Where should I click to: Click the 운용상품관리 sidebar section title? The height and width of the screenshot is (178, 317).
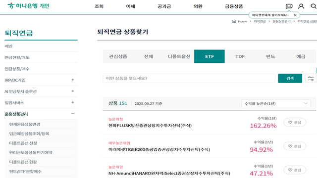[x=16, y=114]
